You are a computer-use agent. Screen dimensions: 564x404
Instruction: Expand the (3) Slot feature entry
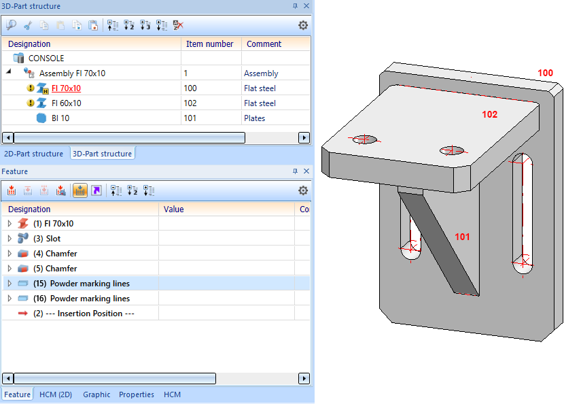pos(9,239)
